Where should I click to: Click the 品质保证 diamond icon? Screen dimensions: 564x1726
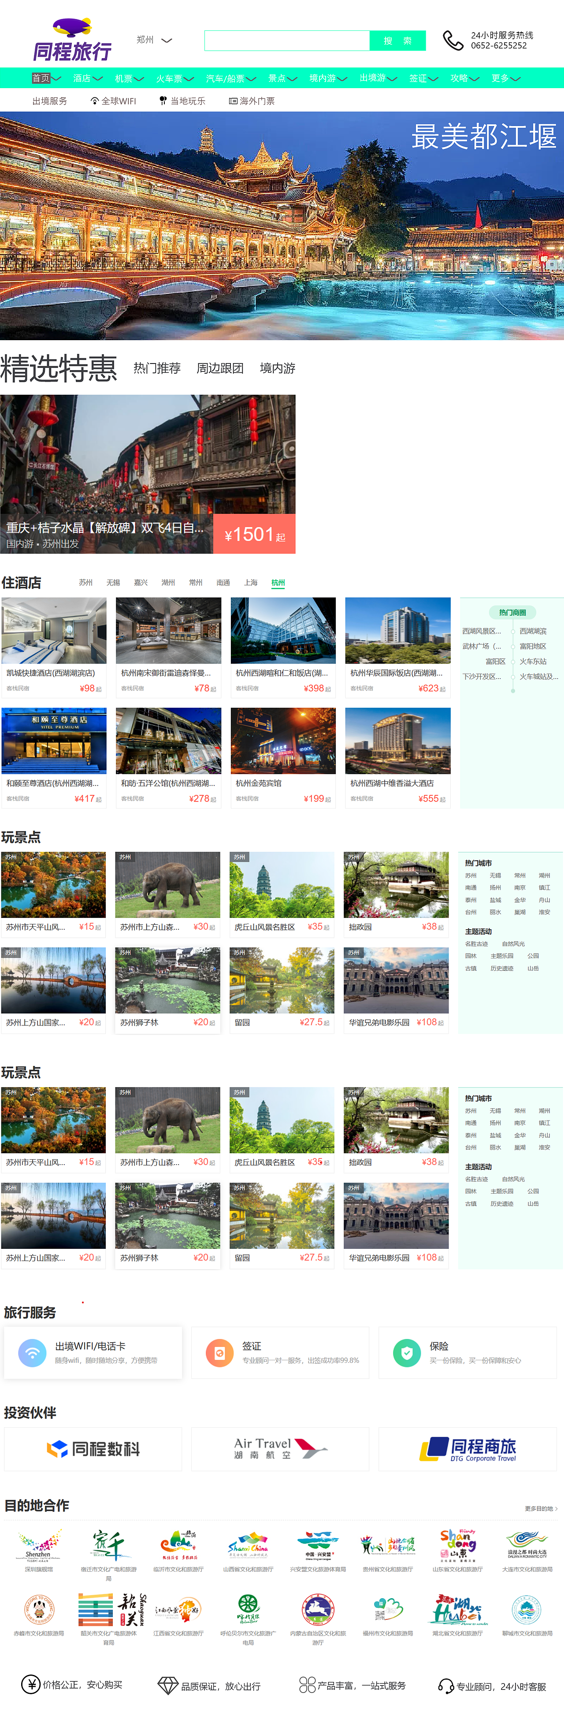click(x=167, y=1685)
